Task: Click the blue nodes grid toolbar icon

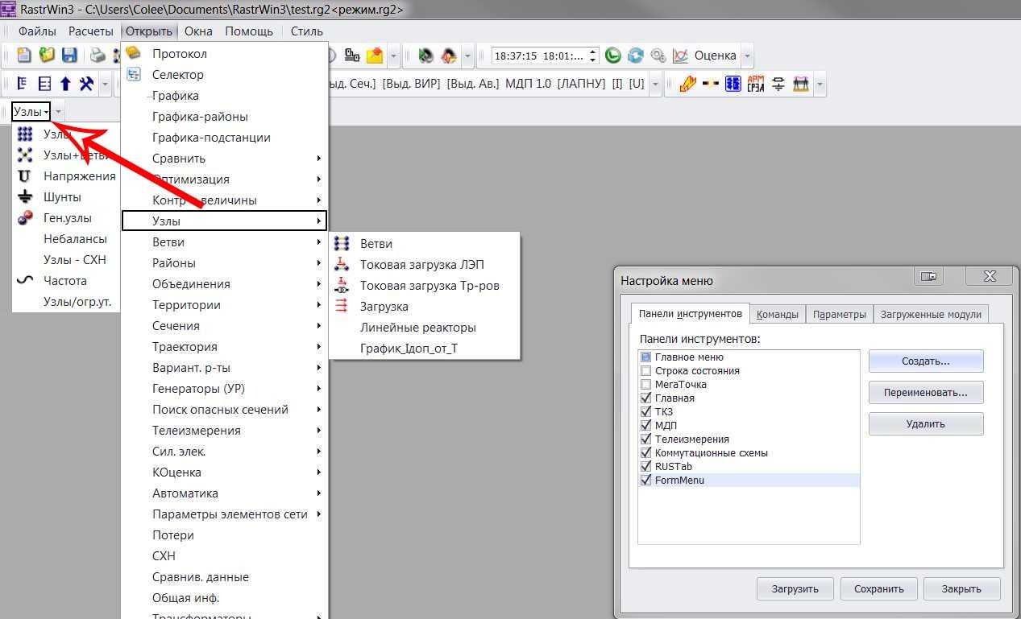Action: point(733,84)
